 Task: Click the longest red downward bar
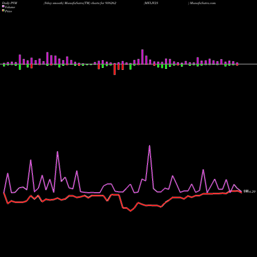(x=115, y=69)
